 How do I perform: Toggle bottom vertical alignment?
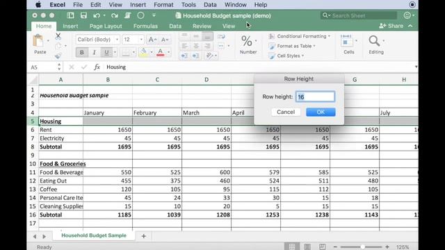coord(207,36)
